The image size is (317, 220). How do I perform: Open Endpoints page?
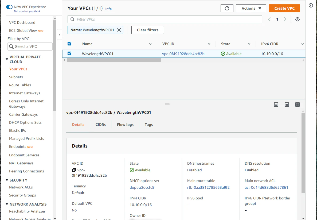pyautogui.click(x=18, y=147)
